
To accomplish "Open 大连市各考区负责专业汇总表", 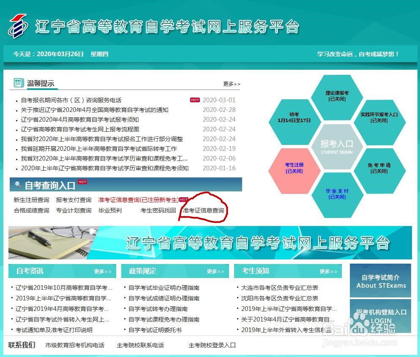I will click(x=280, y=288).
